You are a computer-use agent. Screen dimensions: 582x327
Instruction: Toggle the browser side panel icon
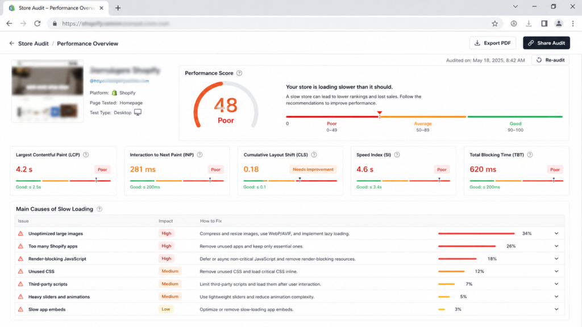point(544,23)
